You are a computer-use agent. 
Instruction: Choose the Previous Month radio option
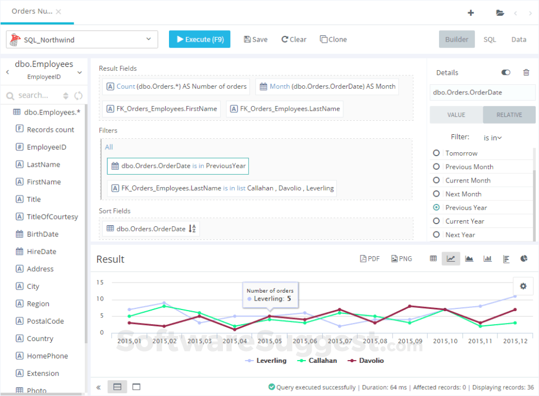tap(436, 167)
